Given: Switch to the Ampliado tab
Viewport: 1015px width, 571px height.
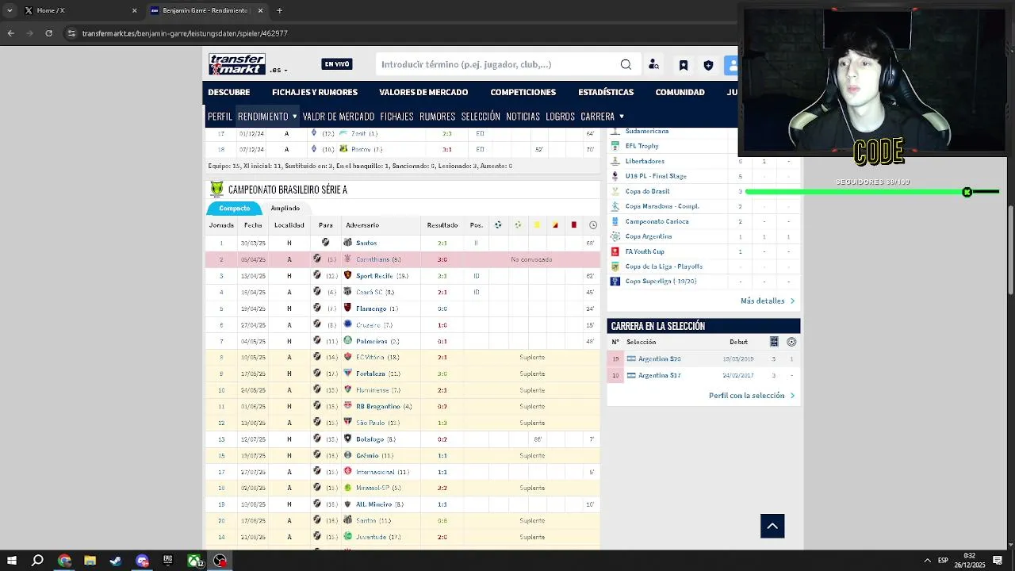Looking at the screenshot, I should click(x=285, y=209).
